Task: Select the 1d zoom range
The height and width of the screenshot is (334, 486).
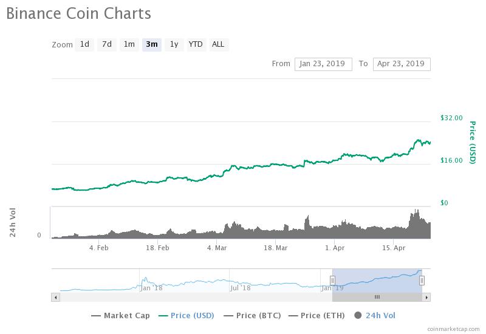Action: click(x=84, y=44)
